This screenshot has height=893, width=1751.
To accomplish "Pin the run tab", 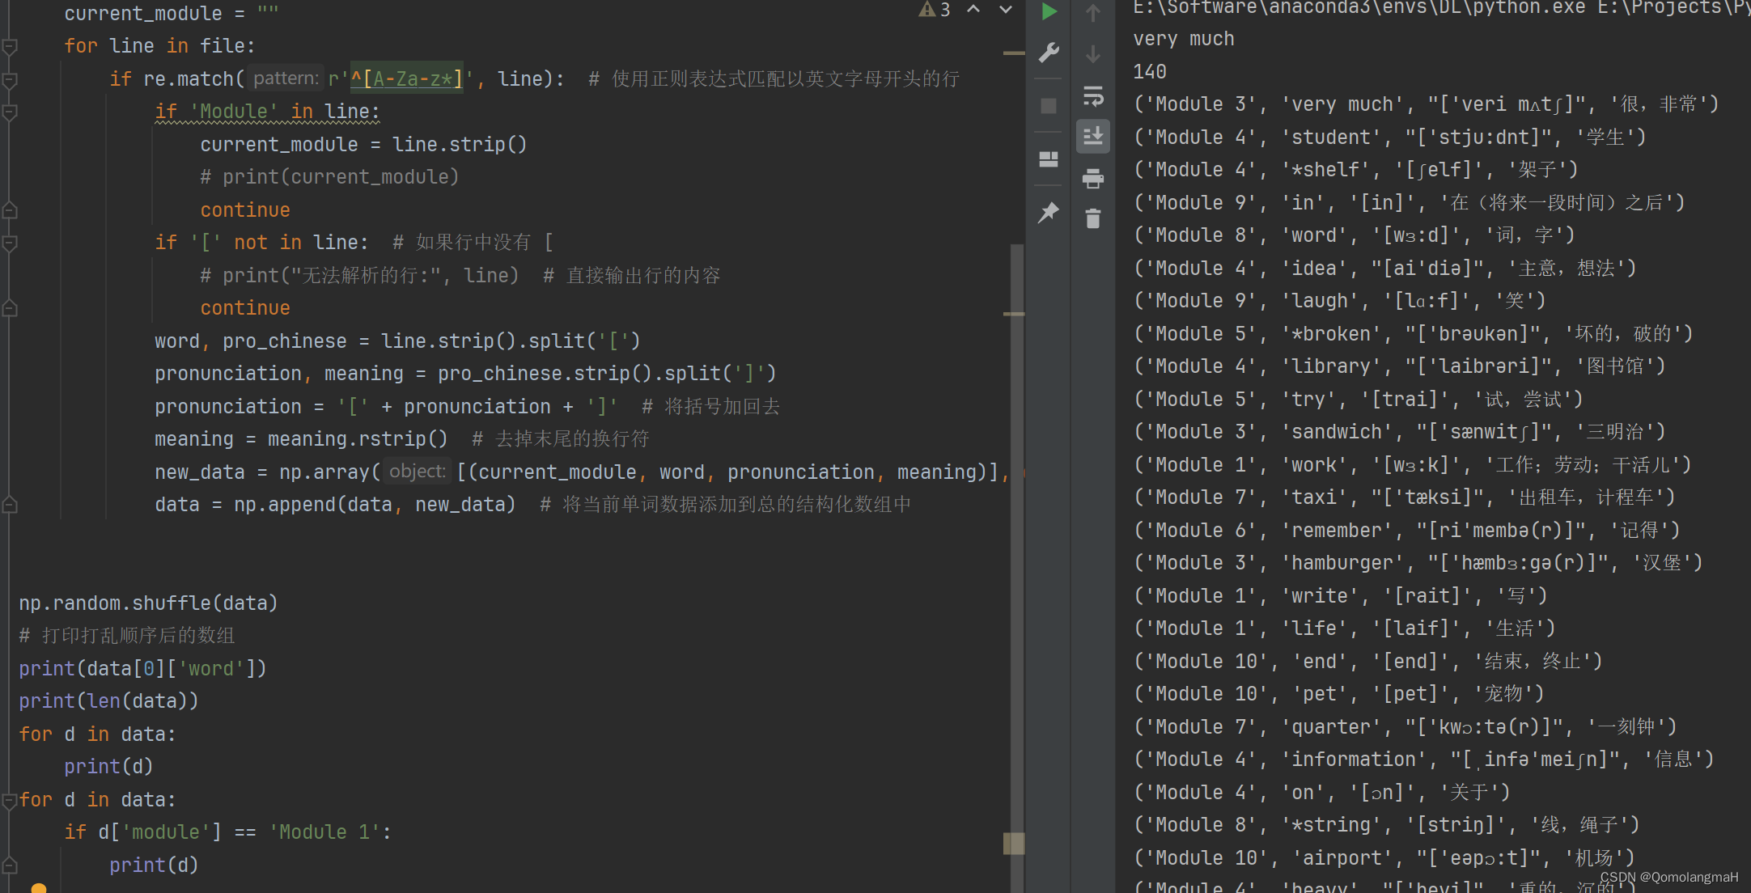I will pyautogui.click(x=1049, y=213).
